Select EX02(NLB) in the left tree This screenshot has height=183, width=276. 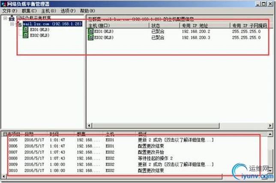click(39, 36)
